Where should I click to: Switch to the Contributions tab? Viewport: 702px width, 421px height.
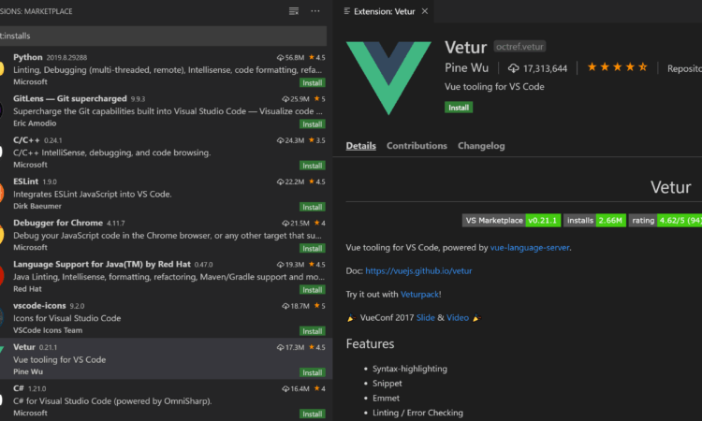click(417, 146)
